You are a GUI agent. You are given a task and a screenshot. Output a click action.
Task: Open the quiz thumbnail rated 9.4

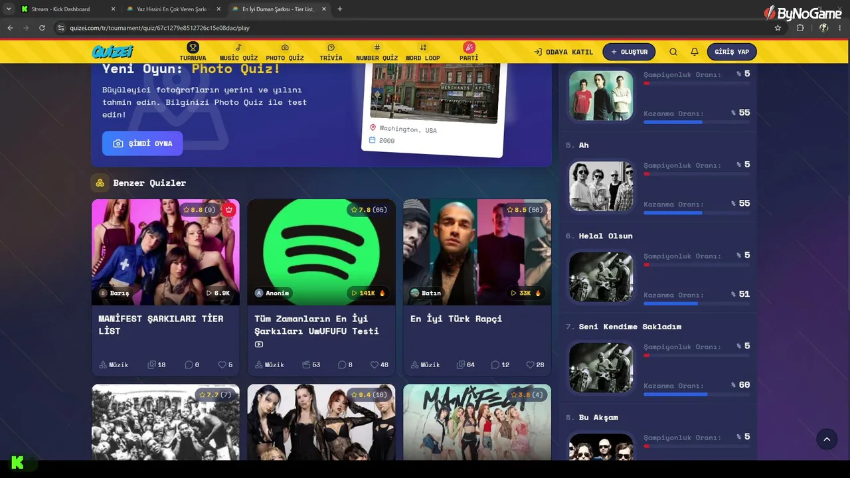tap(321, 422)
